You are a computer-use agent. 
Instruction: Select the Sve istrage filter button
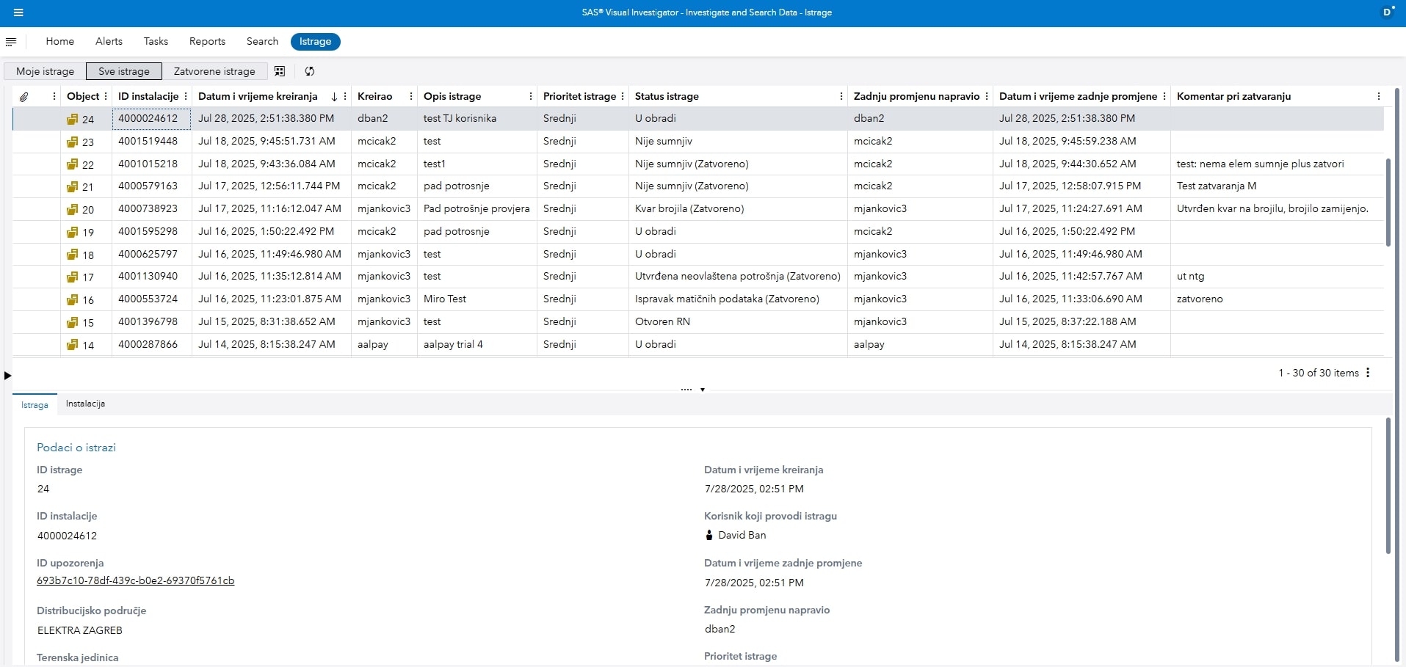coord(123,71)
